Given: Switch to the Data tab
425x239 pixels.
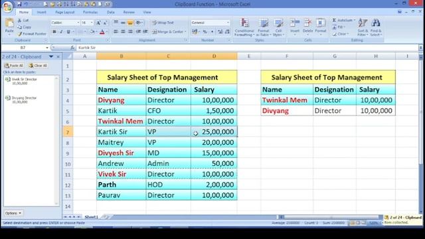Looking at the screenshot, I should tap(111, 12).
